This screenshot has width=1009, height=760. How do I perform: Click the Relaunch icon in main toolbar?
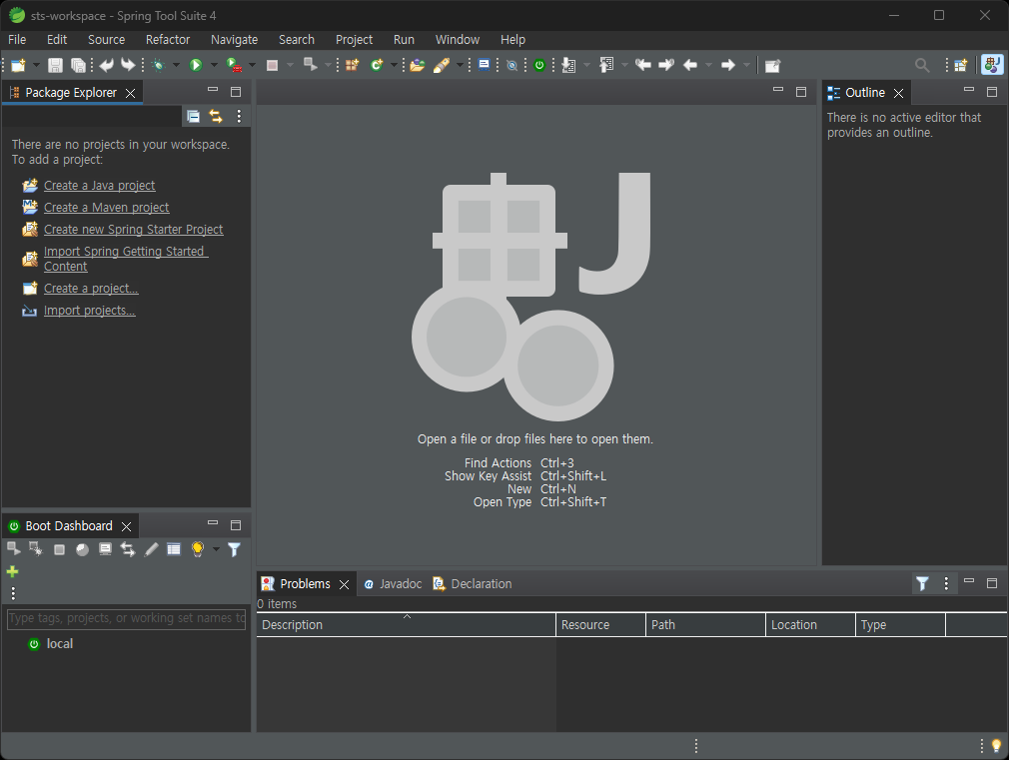310,65
